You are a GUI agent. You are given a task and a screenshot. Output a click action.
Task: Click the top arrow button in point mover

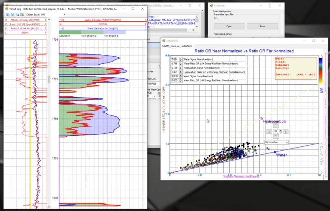tap(276, 125)
